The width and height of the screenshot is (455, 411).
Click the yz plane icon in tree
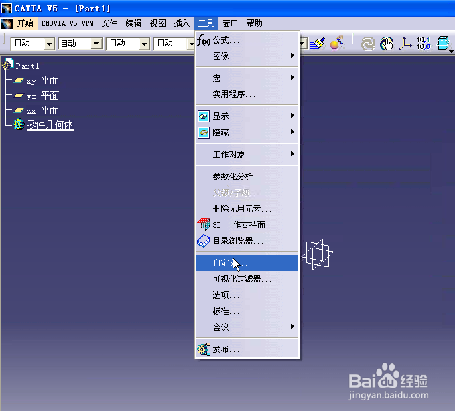tap(19, 96)
